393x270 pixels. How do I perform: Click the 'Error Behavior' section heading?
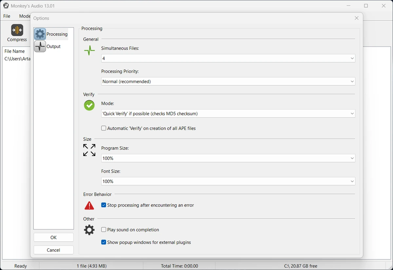(x=98, y=194)
